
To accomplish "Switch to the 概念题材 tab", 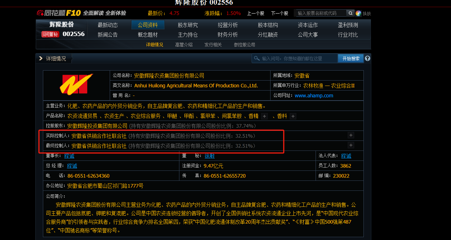I will pyautogui.click(x=148, y=35).
